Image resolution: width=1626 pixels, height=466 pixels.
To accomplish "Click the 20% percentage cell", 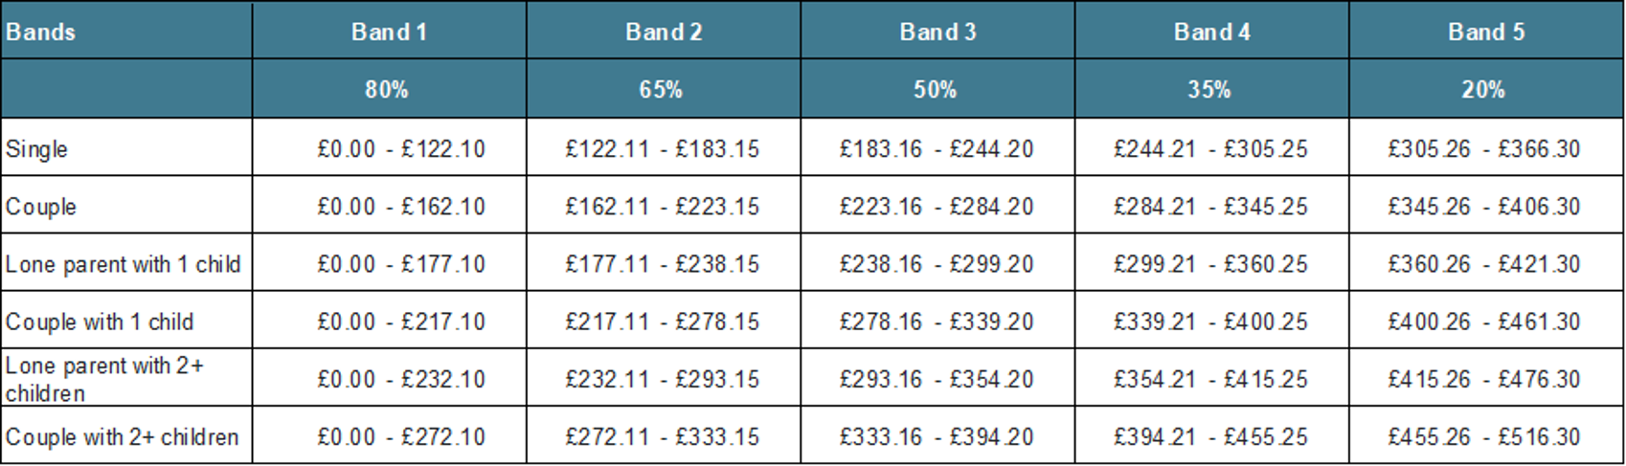I will (x=1483, y=89).
